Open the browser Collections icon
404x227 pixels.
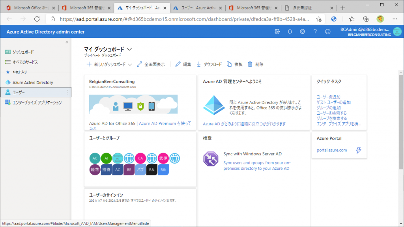tap(366, 19)
